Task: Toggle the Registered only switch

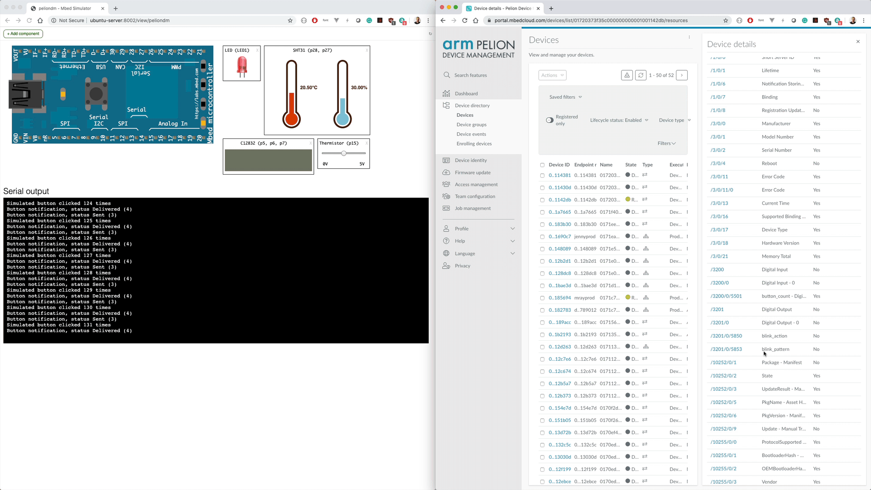Action: 549,120
